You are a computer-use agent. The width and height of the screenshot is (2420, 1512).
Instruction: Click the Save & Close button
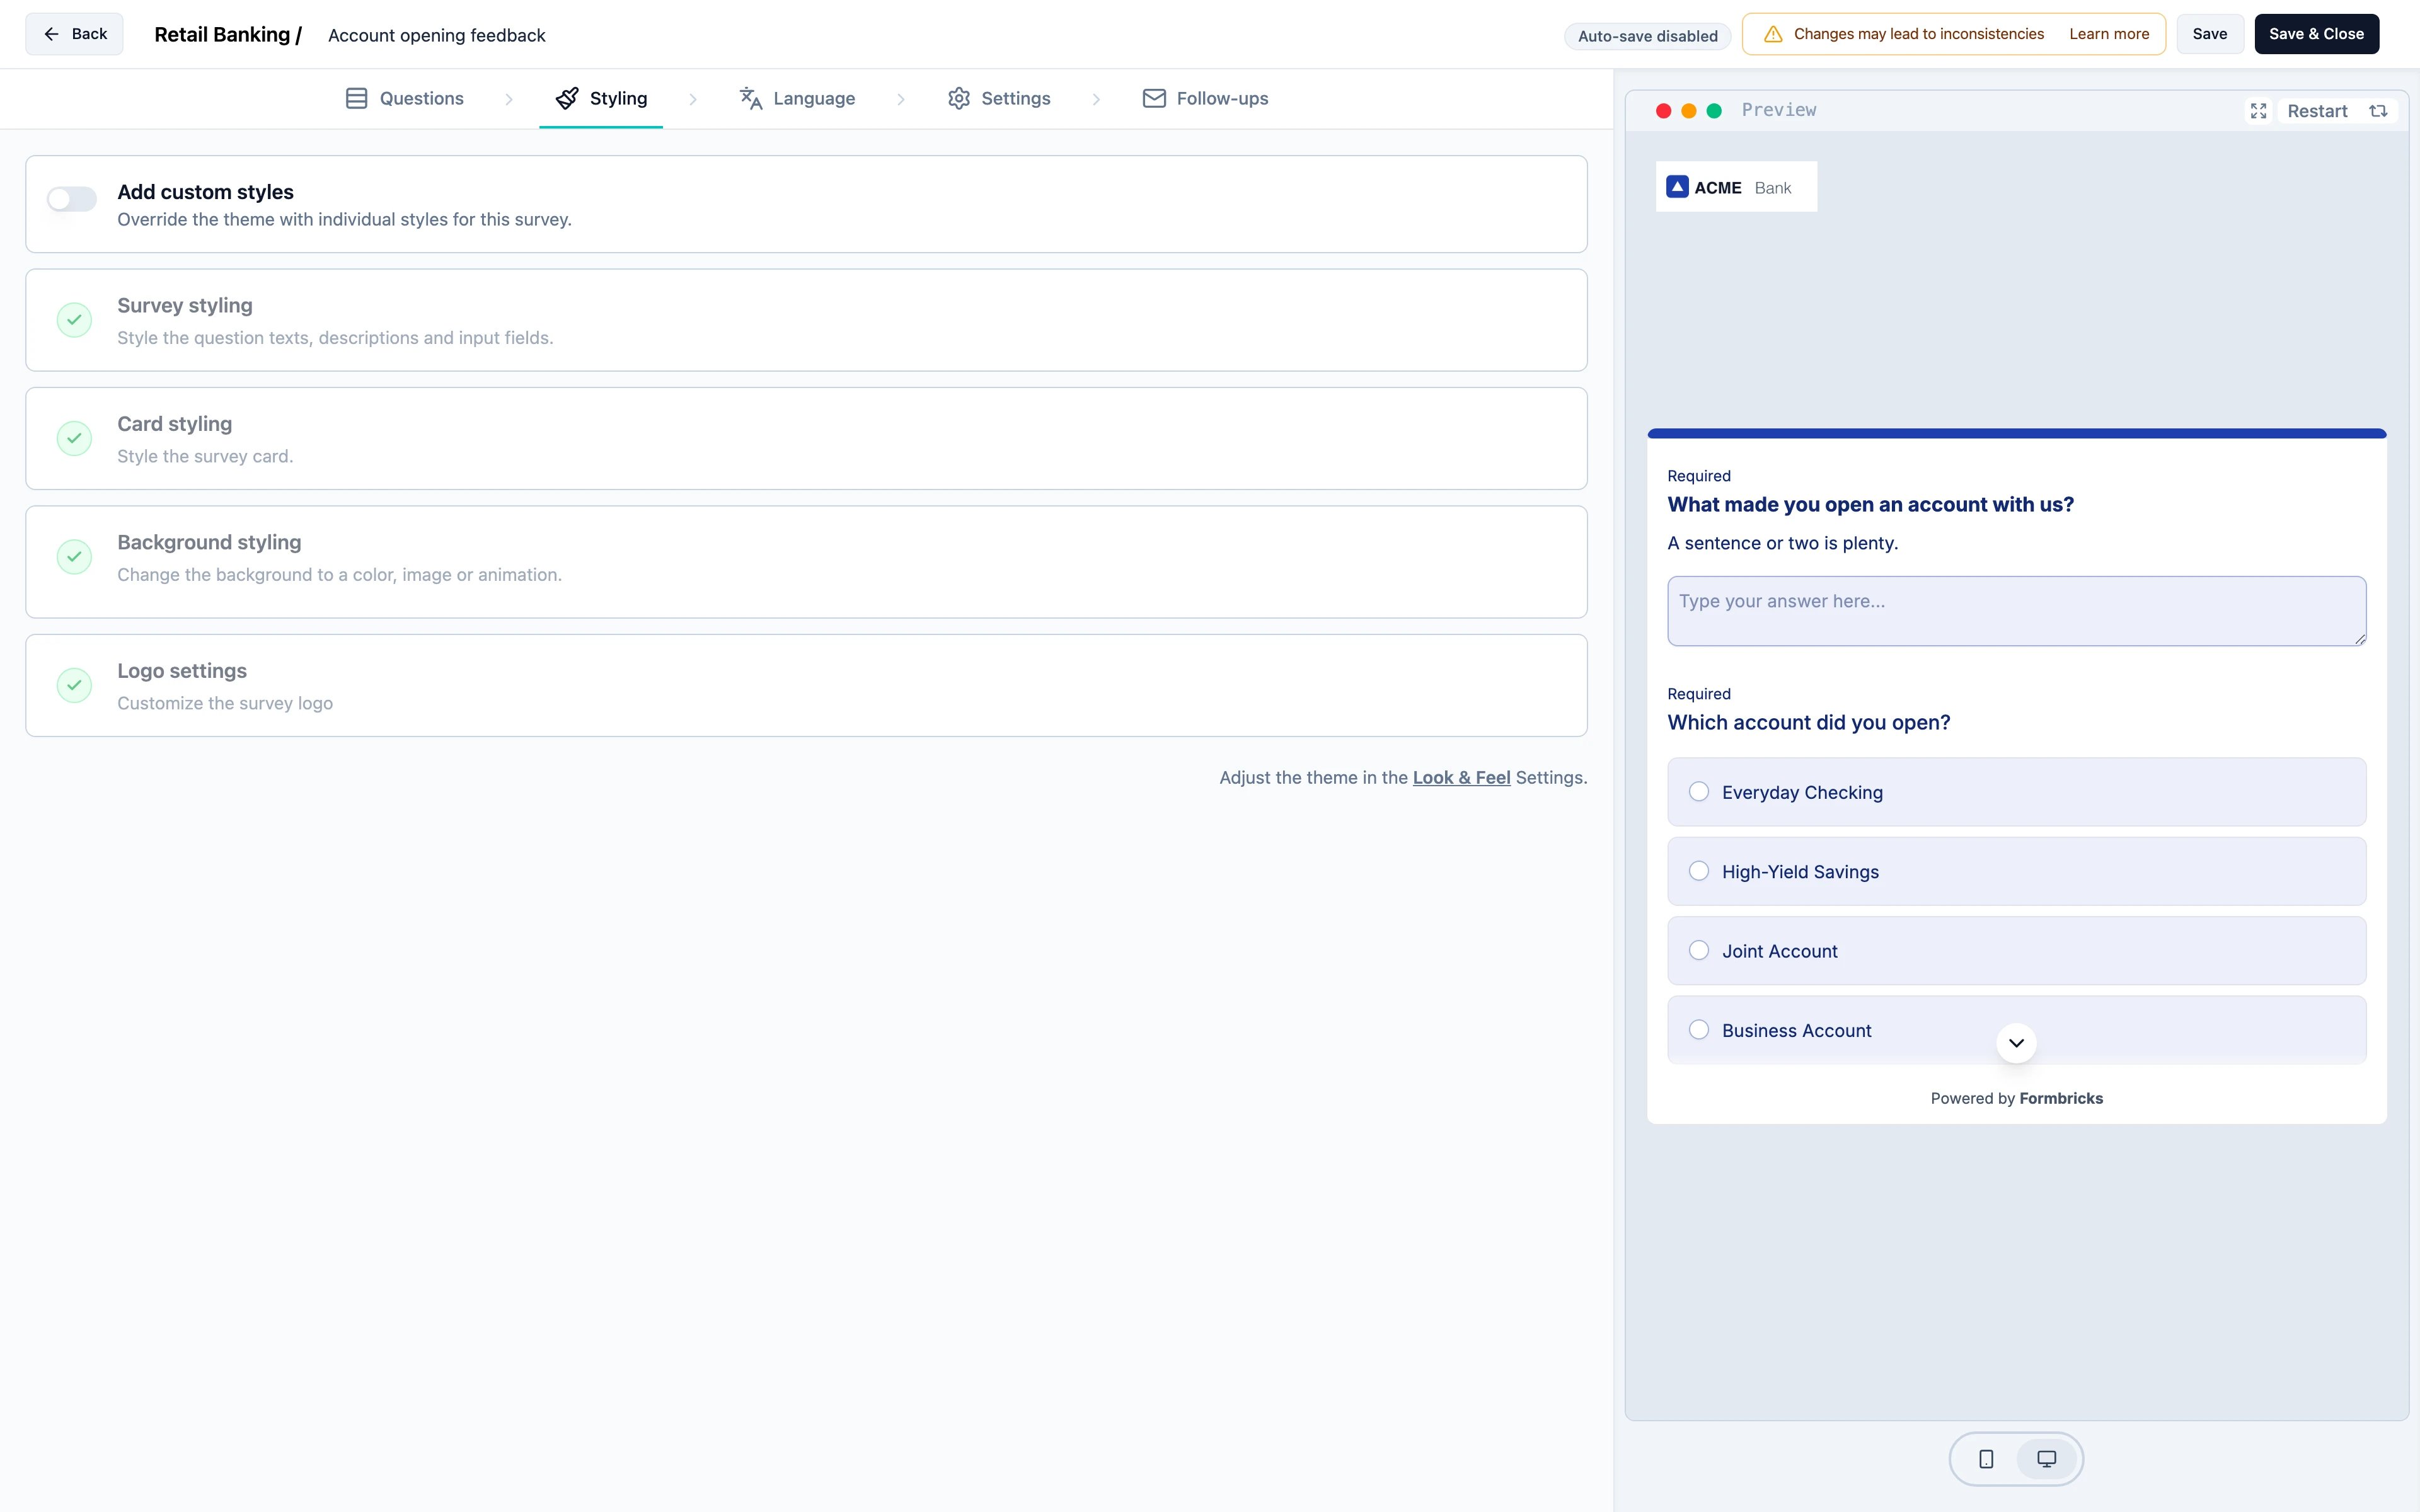[x=2316, y=34]
